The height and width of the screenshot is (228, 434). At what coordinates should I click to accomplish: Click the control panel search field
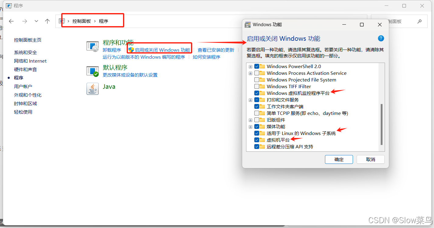pyautogui.click(x=399, y=21)
